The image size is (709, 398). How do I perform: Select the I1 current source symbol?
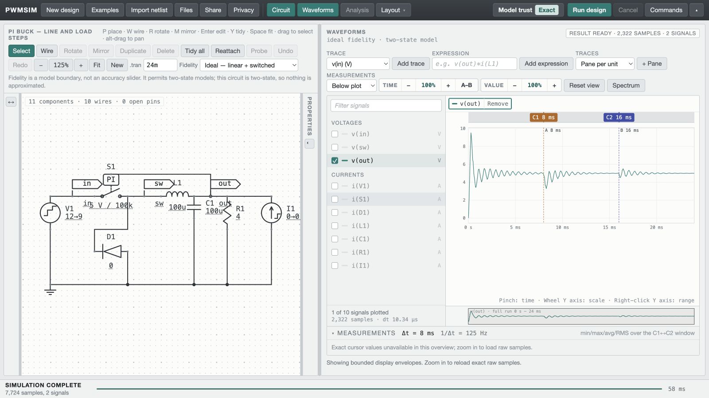271,213
